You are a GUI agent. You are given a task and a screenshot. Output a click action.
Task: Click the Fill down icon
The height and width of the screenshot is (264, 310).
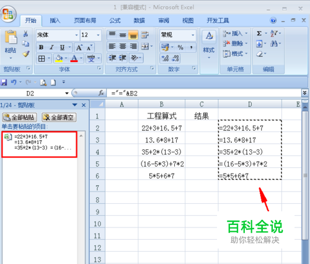pyautogui.click(x=259, y=43)
